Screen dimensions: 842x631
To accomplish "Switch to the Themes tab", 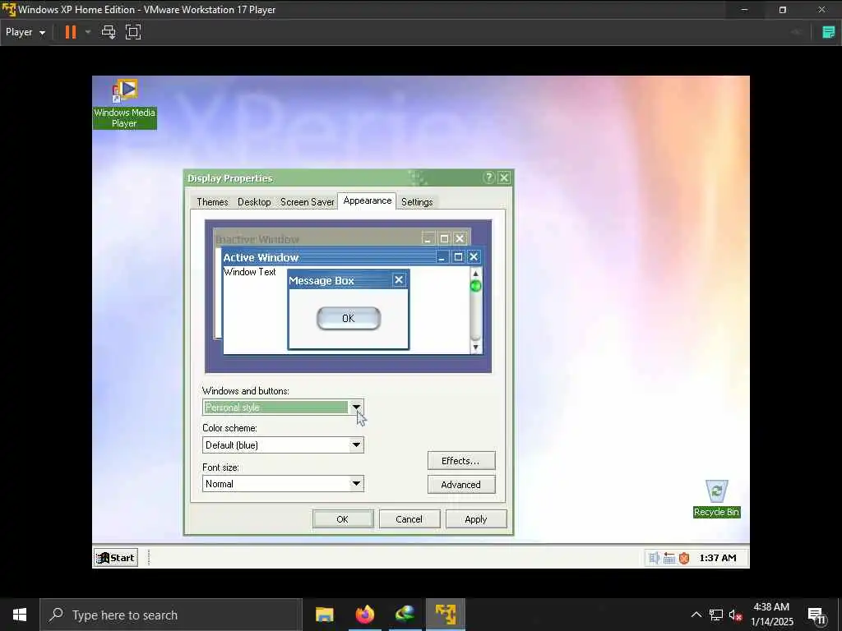I will (x=212, y=202).
